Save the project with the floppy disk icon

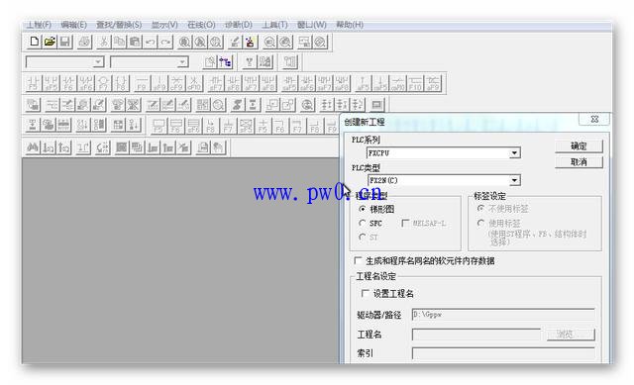64,42
